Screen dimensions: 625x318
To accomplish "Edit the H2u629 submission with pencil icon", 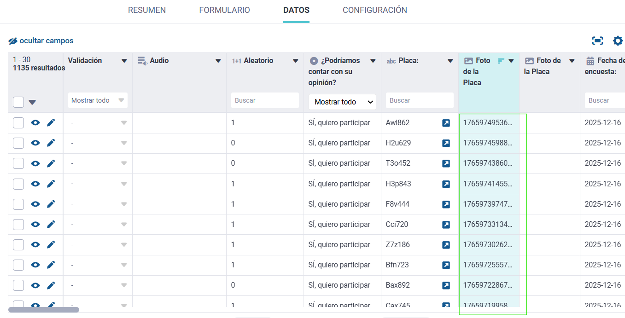I will pyautogui.click(x=51, y=143).
